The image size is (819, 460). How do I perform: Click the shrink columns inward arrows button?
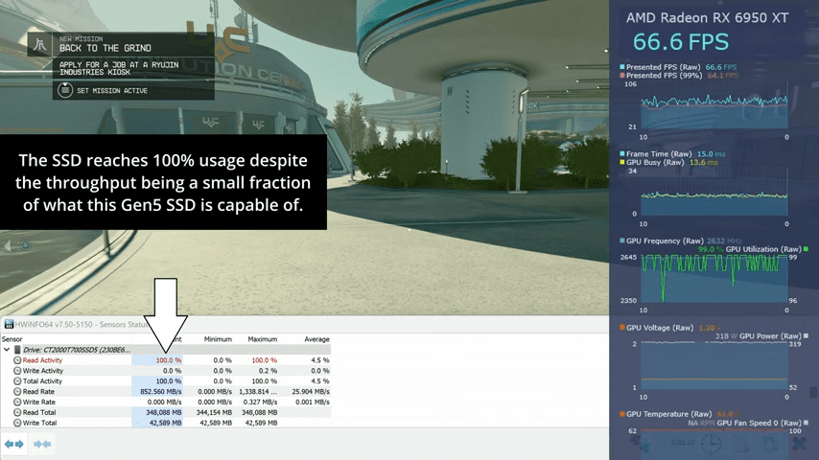tap(42, 445)
